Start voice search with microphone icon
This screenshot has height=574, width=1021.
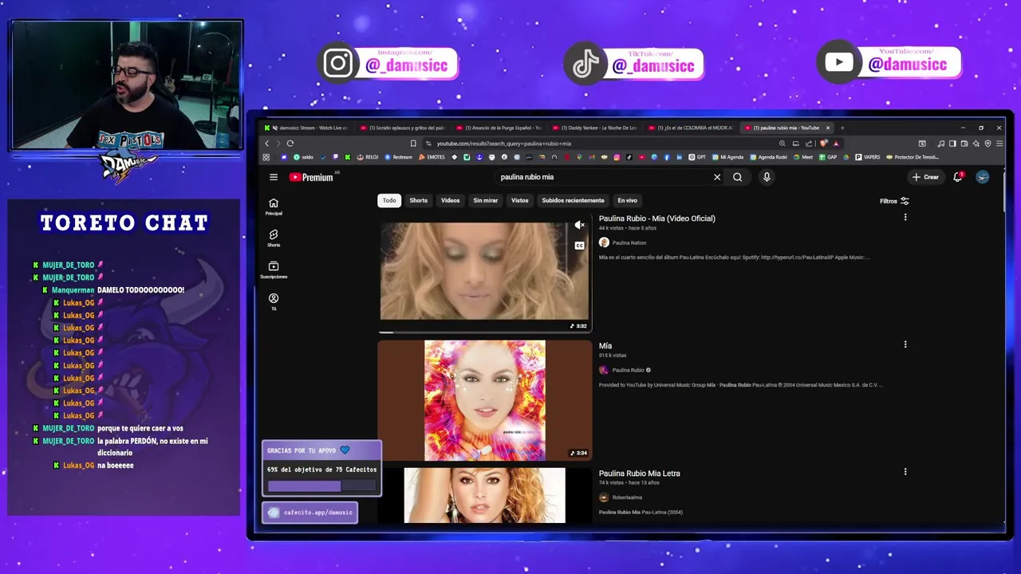(767, 177)
